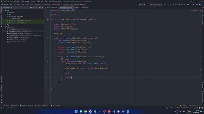Image resolution: width=204 pixels, height=114 pixels.
Task: Select proguard-rules.pro file
Action: (x=24, y=35)
